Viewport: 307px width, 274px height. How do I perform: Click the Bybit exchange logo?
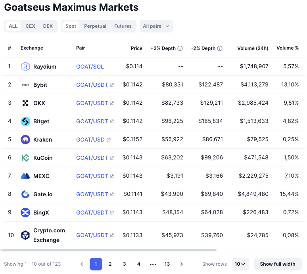(x=25, y=85)
